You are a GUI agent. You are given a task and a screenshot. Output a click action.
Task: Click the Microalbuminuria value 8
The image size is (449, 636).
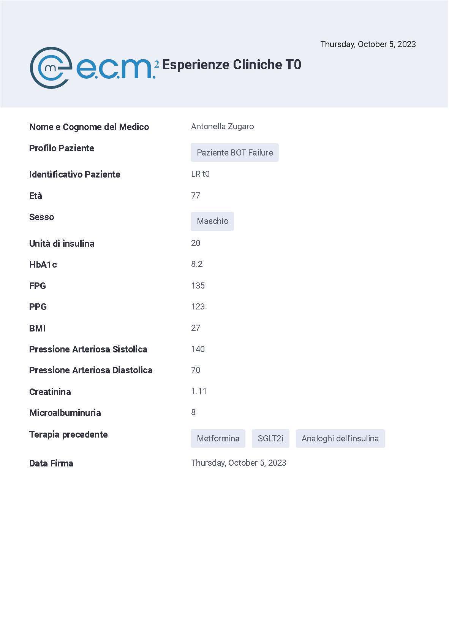[x=193, y=412]
